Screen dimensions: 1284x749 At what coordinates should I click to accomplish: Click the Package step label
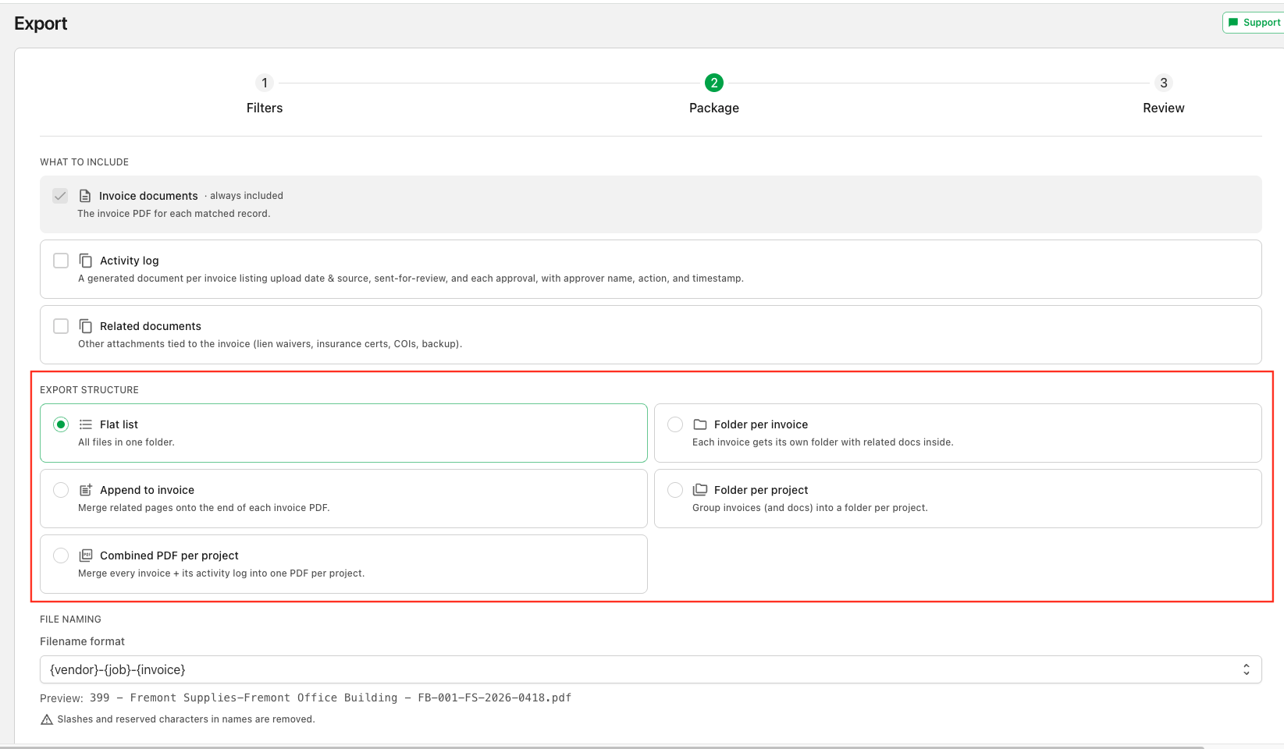714,108
